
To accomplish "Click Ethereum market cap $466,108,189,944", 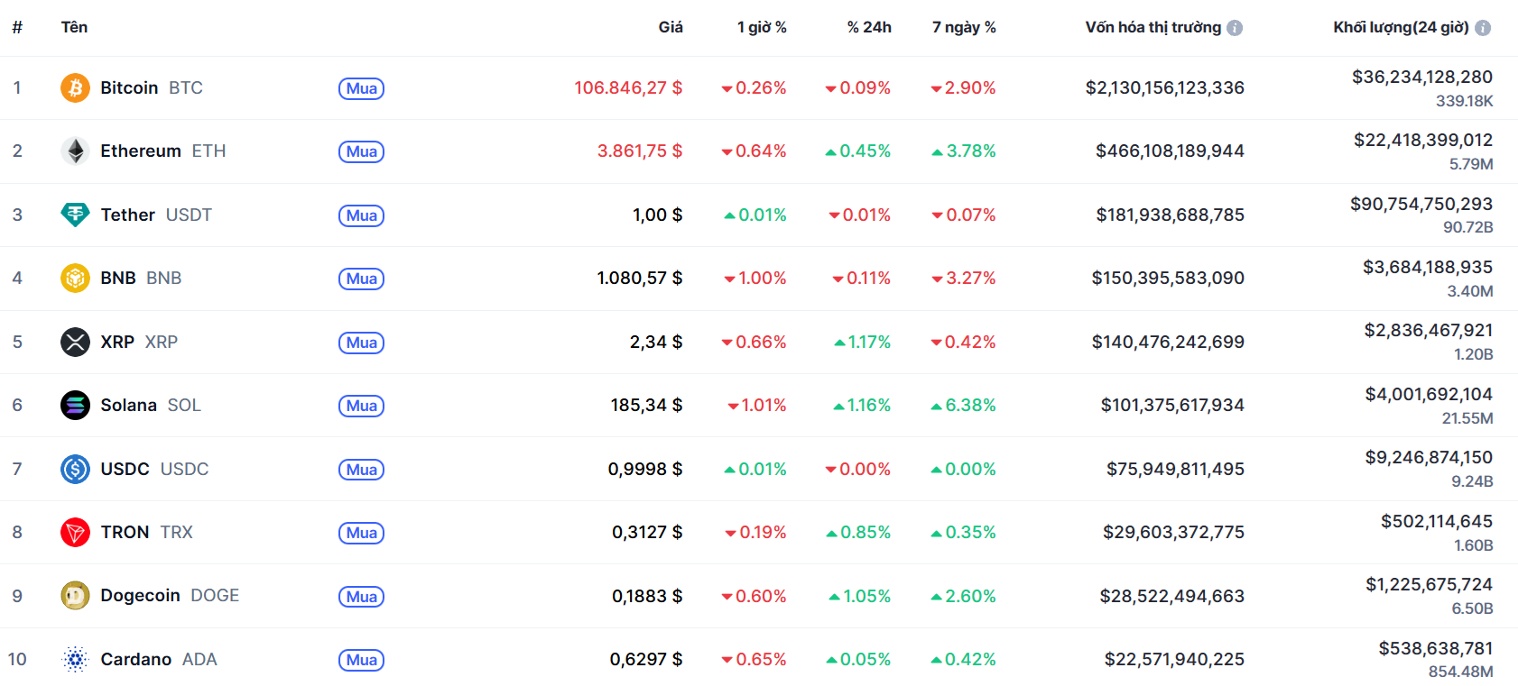I will pos(1170,151).
